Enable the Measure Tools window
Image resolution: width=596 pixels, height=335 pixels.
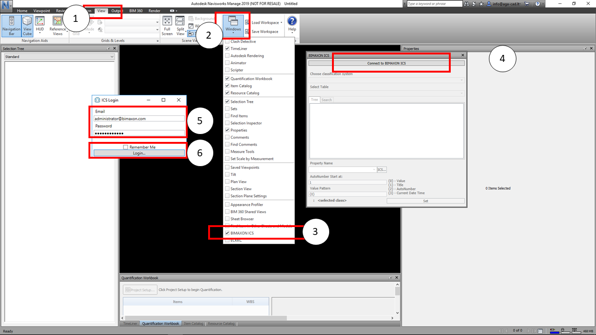pos(227,152)
